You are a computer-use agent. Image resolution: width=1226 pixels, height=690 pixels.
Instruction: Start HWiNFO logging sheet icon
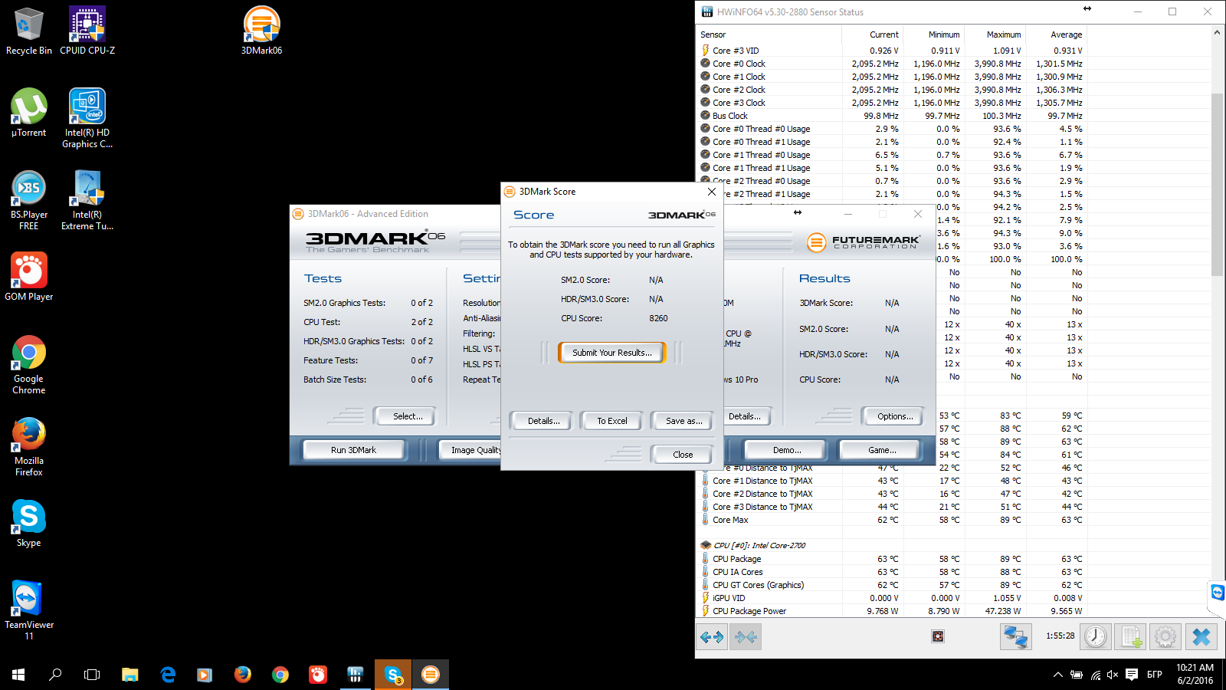point(1129,636)
